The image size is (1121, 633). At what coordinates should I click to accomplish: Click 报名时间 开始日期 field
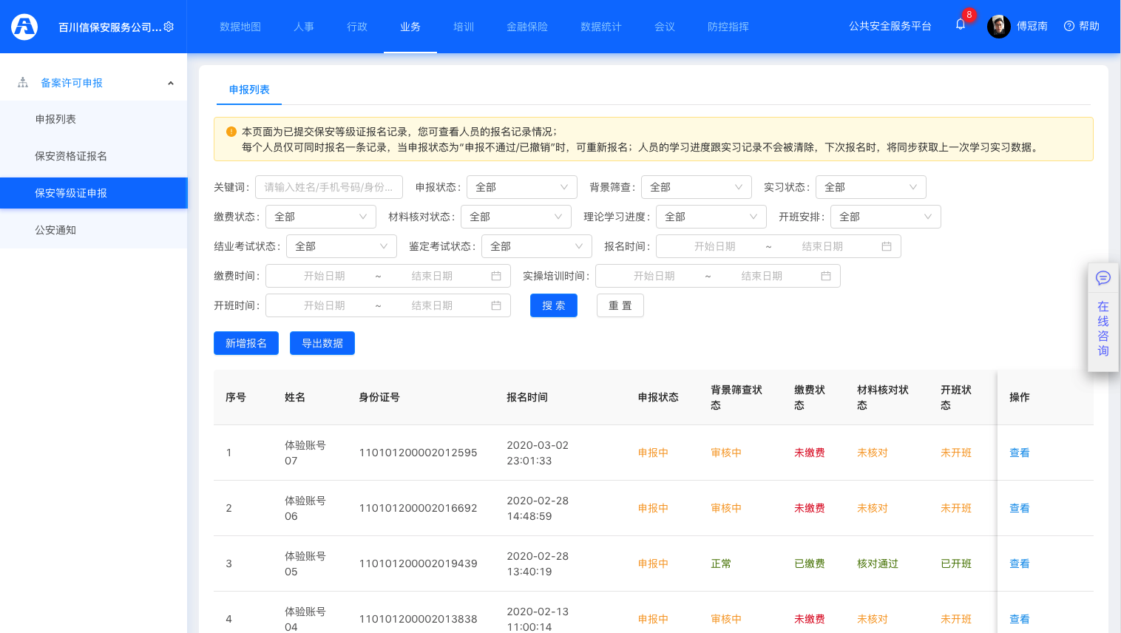click(x=714, y=246)
